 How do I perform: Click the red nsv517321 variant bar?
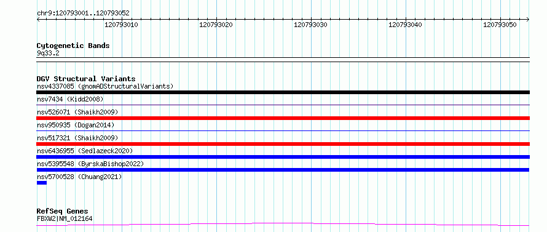(x=283, y=144)
